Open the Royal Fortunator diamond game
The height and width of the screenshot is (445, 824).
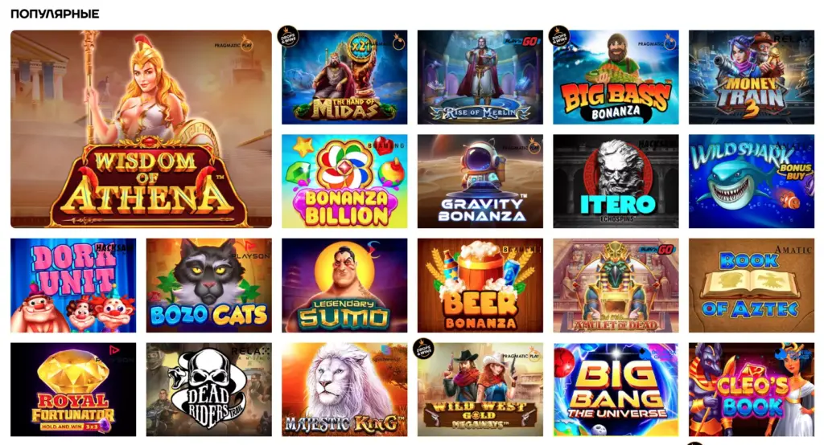pyautogui.click(x=73, y=390)
